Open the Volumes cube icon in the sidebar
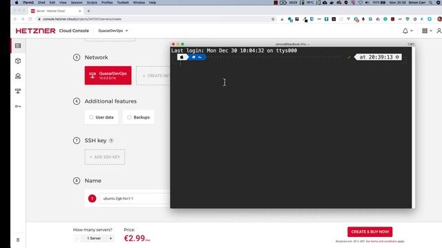 coord(18,61)
